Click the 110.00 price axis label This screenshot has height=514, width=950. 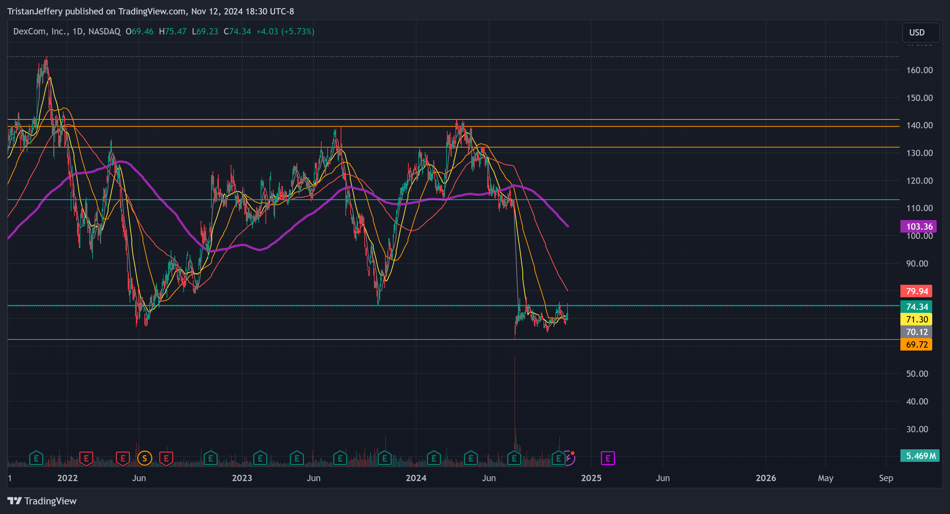919,208
